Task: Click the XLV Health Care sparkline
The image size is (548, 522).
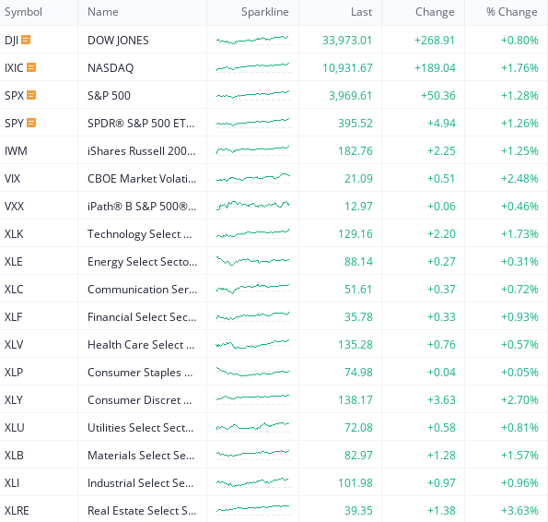Action: 253,344
